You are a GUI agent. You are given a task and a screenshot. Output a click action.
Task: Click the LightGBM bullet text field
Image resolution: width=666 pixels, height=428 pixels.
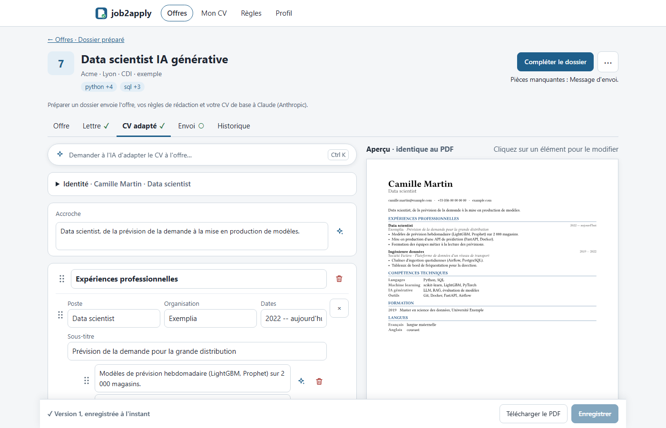coord(193,379)
